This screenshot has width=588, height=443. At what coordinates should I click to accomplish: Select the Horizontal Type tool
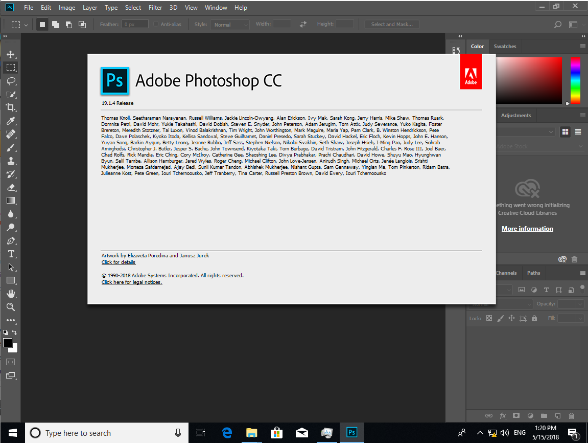point(11,254)
